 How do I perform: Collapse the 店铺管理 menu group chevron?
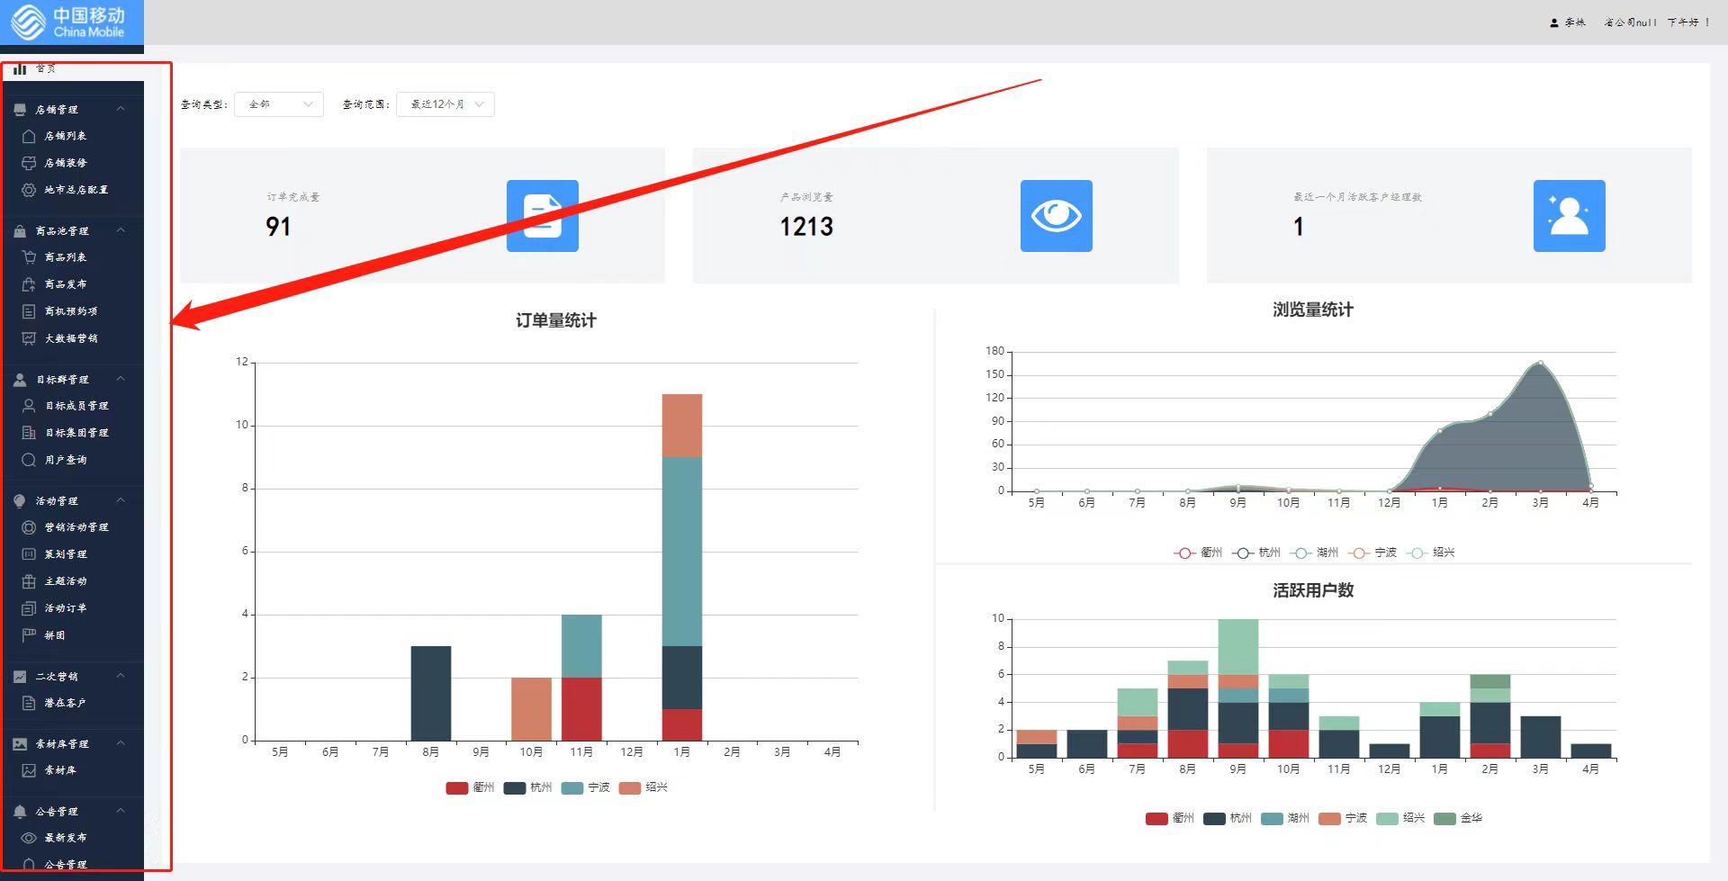(x=121, y=109)
